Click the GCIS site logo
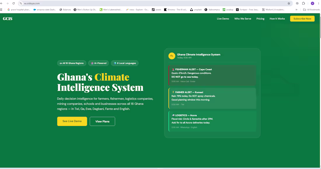 tap(8, 19)
